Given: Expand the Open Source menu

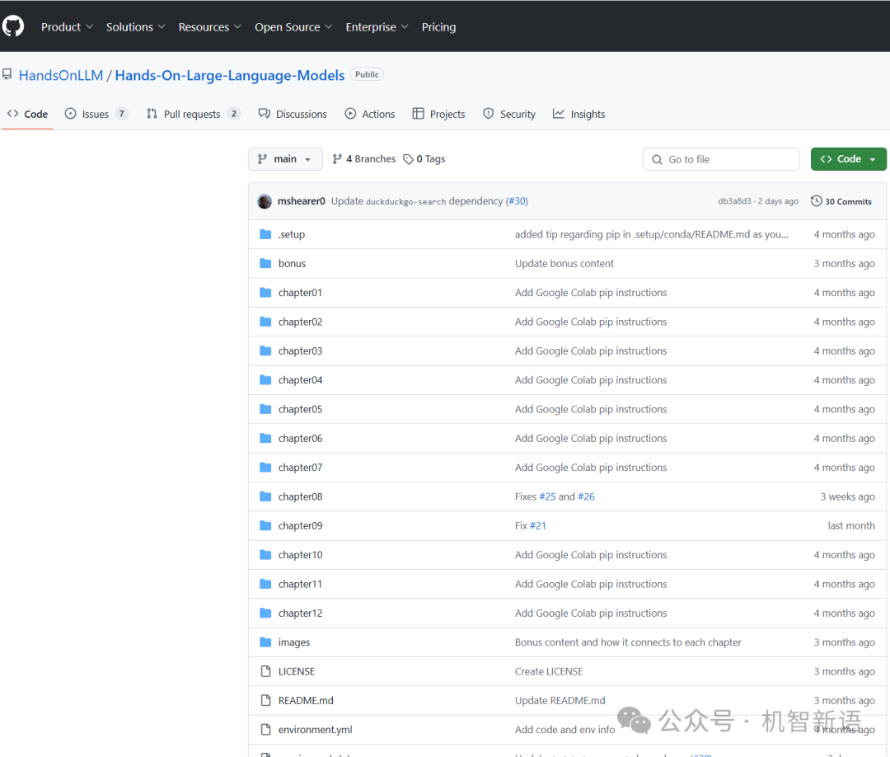Looking at the screenshot, I should (x=293, y=26).
